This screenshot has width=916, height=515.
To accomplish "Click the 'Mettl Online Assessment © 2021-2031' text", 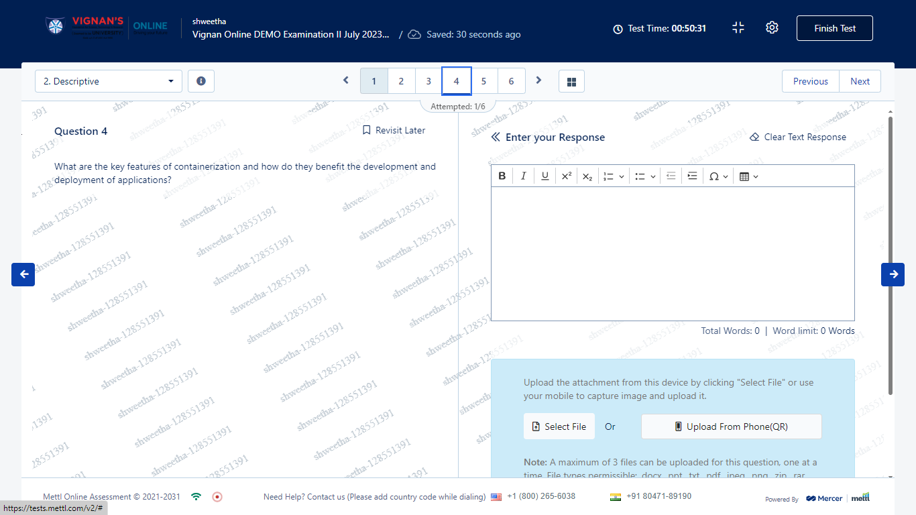I will (111, 497).
